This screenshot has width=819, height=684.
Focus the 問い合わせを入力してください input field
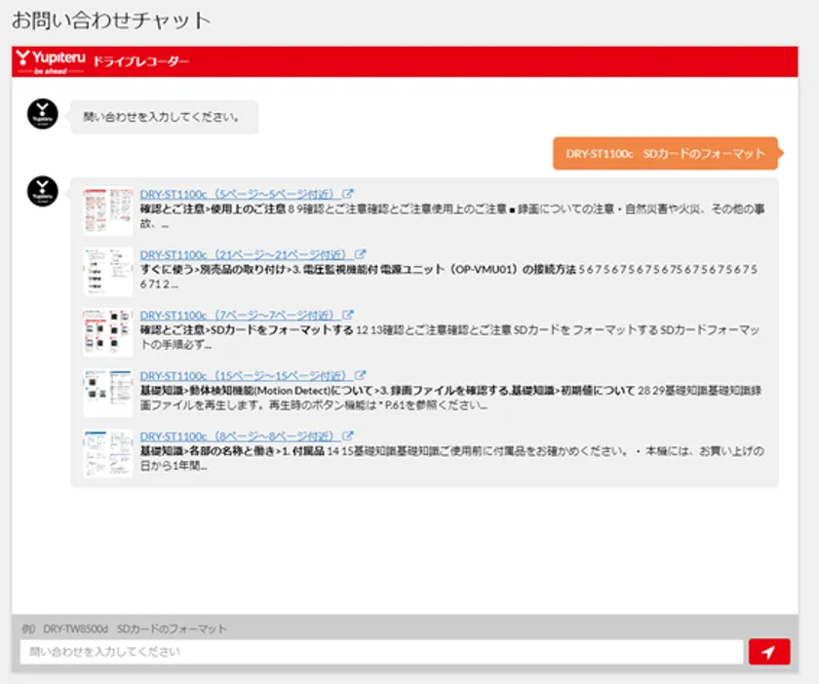381,652
